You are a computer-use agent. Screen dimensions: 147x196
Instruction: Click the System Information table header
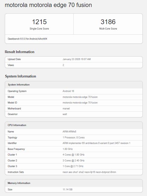(19, 85)
